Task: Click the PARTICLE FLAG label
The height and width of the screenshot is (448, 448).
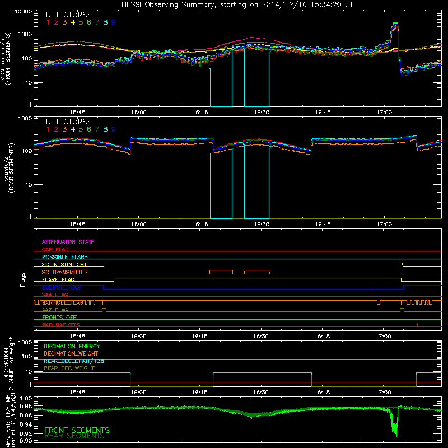Action: (x=62, y=302)
